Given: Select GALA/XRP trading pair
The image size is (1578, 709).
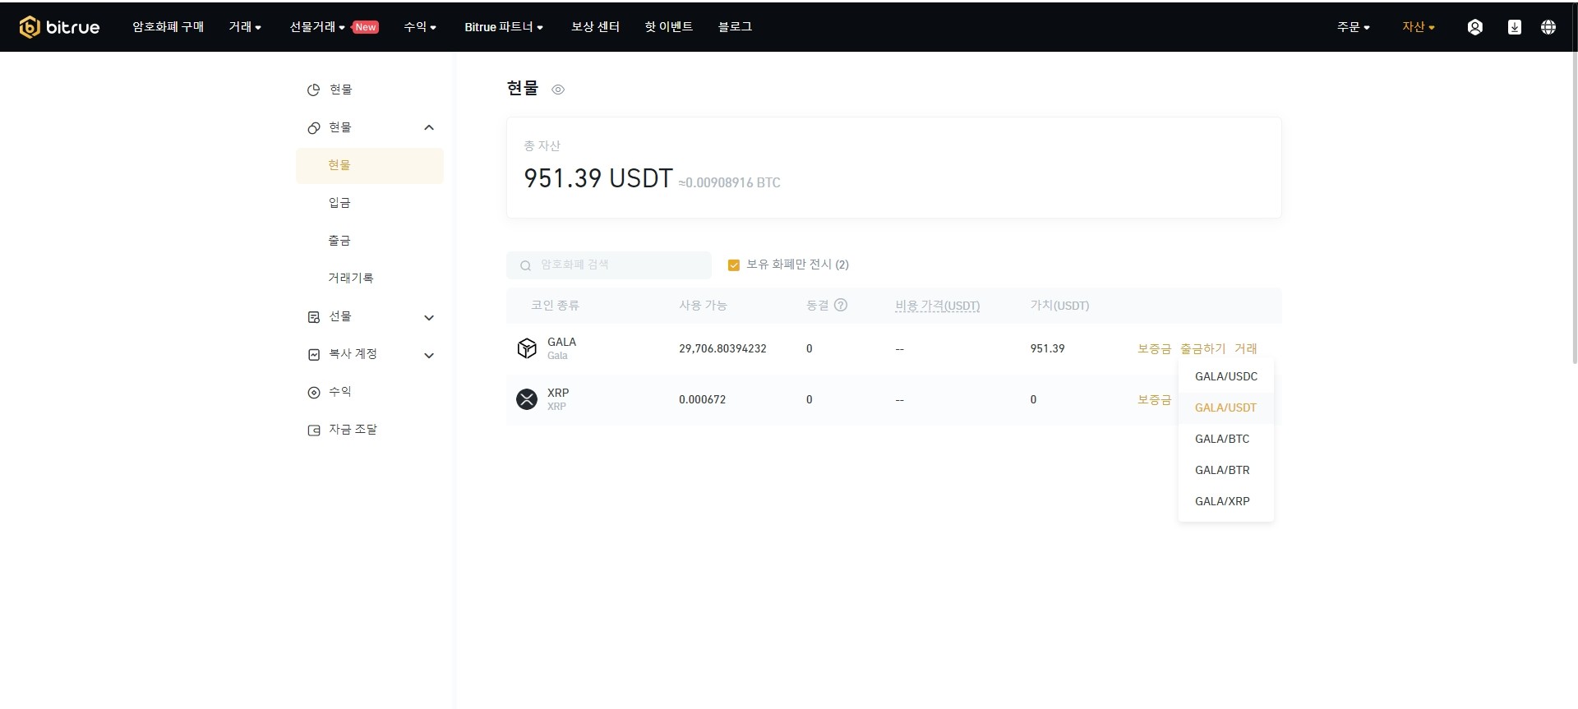Looking at the screenshot, I should 1226,501.
